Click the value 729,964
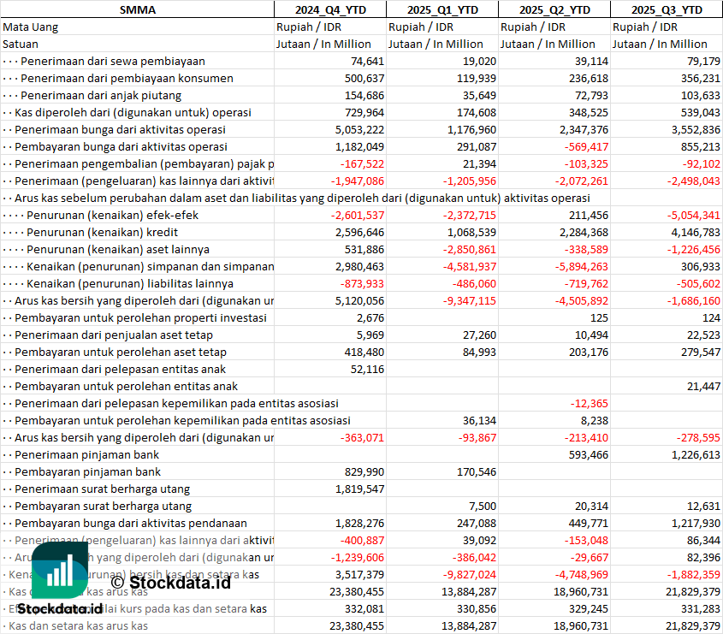This screenshot has width=723, height=634. click(x=364, y=112)
